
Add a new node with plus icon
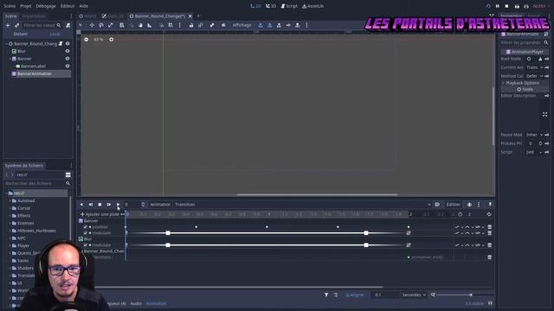[8, 25]
